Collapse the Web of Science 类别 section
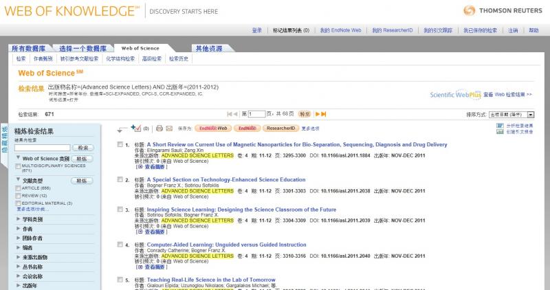The image size is (550, 290). [x=19, y=158]
